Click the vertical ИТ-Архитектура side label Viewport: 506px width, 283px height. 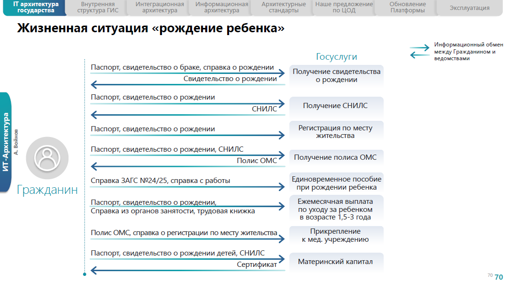tap(6, 142)
